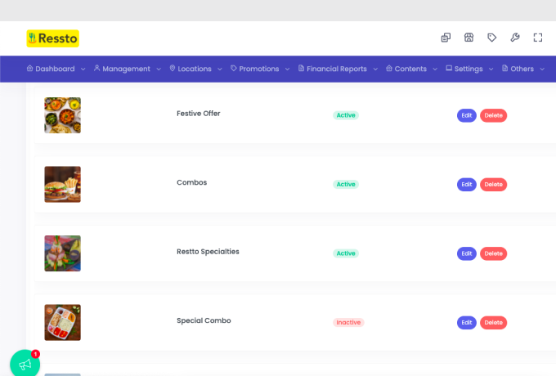The height and width of the screenshot is (376, 556).
Task: Open the Management menu
Action: (x=128, y=69)
